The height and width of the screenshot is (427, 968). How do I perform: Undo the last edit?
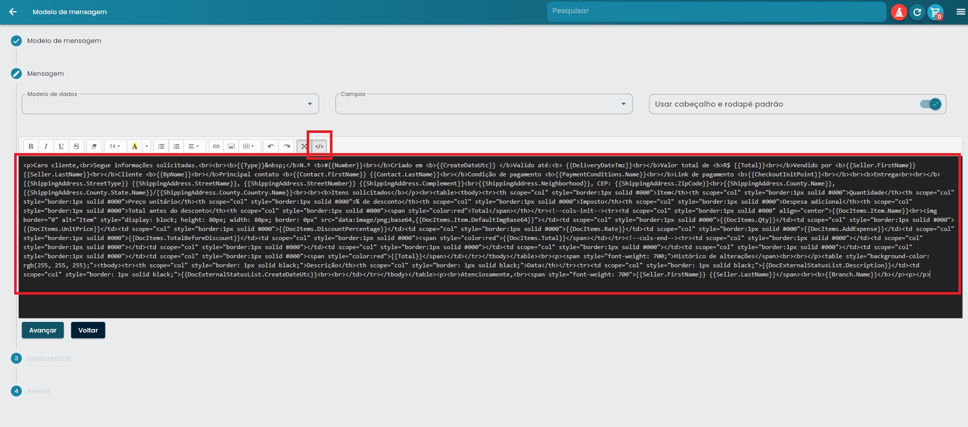point(271,146)
